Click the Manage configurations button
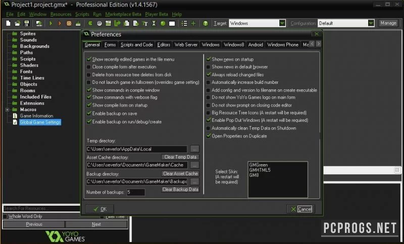The width and height of the screenshot is (404, 244). [388, 23]
